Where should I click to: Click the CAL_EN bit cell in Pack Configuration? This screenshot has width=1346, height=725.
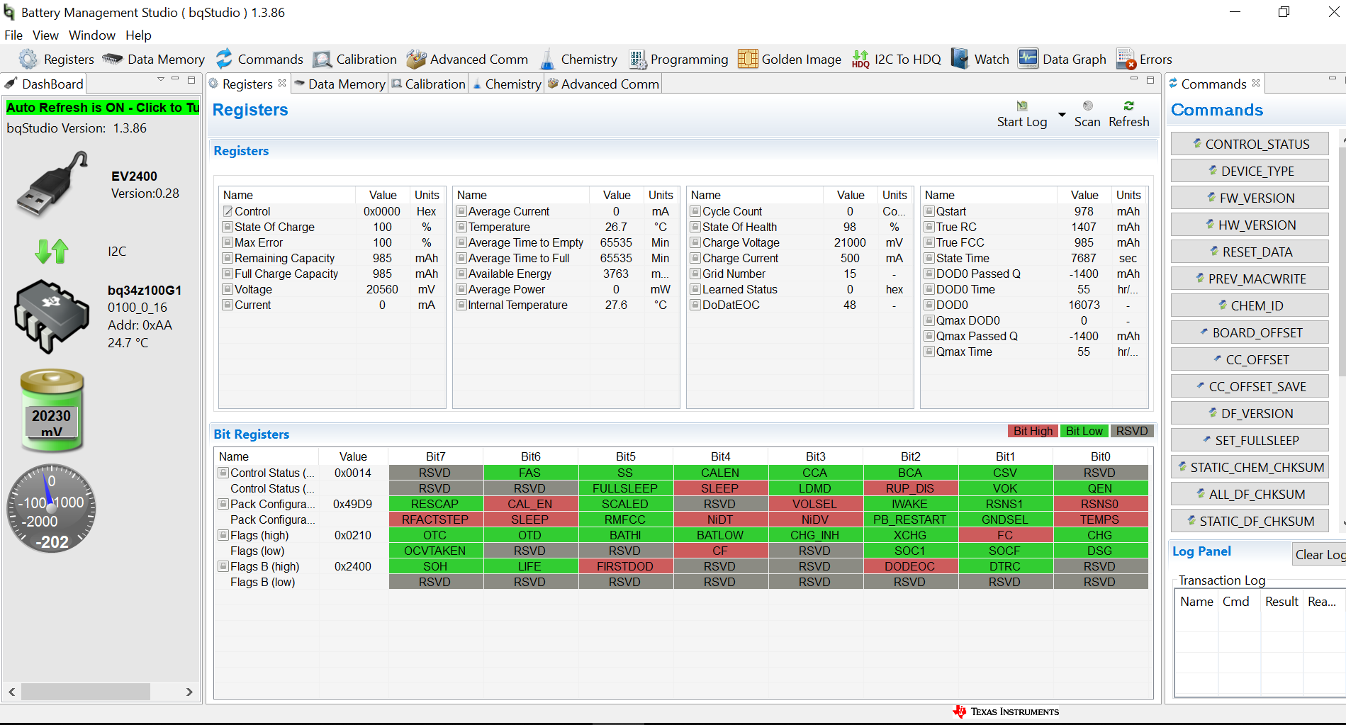click(530, 504)
